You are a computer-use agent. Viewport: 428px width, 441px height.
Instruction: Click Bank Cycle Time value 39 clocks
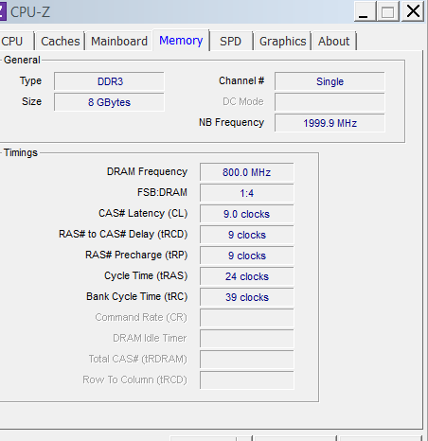pos(247,297)
